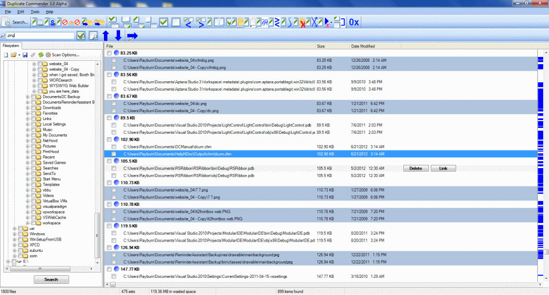This screenshot has width=549, height=295.
Task: Expand the Windows folder in tree
Action: tap(15, 234)
